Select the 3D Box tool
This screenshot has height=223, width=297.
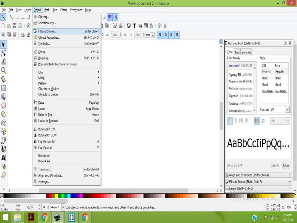point(3,97)
